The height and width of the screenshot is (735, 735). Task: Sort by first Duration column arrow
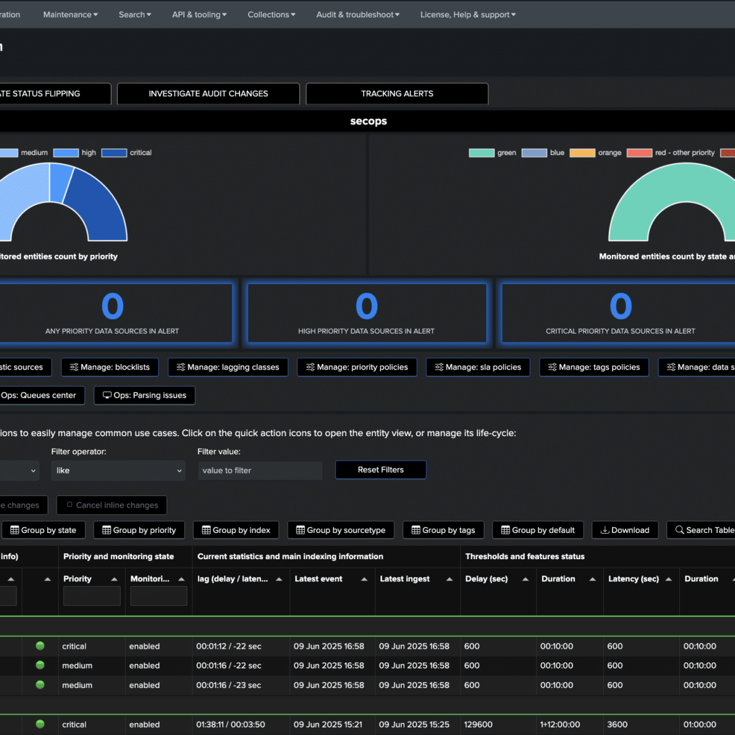[592, 579]
